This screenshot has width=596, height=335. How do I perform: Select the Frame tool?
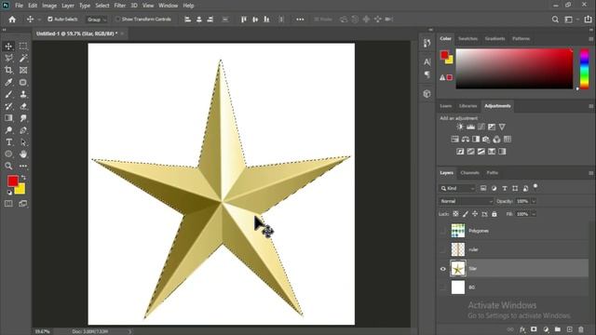23,71
